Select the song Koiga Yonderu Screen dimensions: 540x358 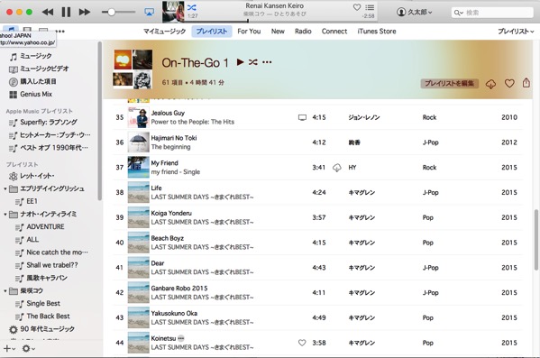point(171,213)
